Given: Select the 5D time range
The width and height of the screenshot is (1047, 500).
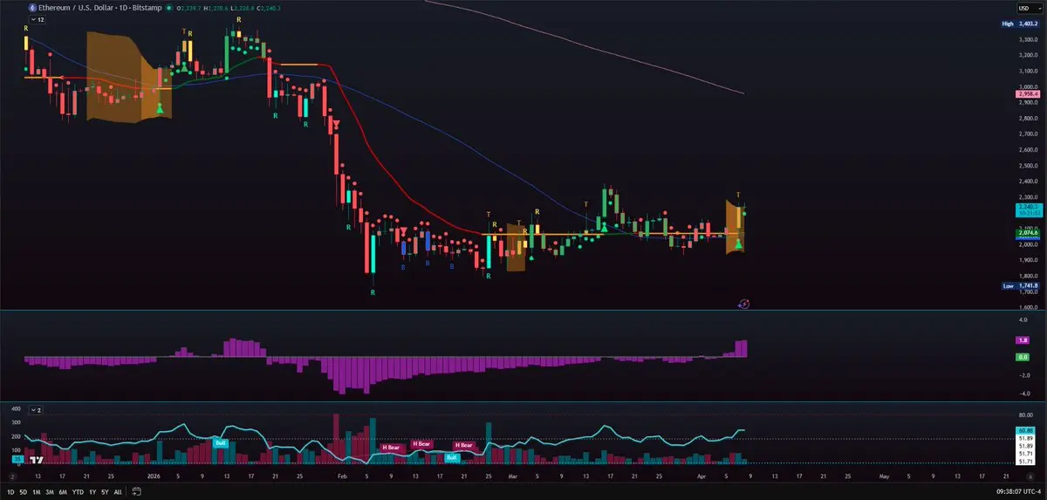Looking at the screenshot, I should point(24,493).
